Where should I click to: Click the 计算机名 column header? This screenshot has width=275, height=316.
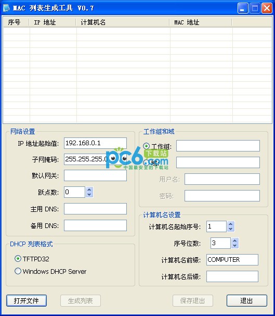[123, 22]
